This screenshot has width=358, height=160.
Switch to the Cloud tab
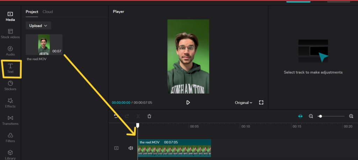[x=48, y=12]
